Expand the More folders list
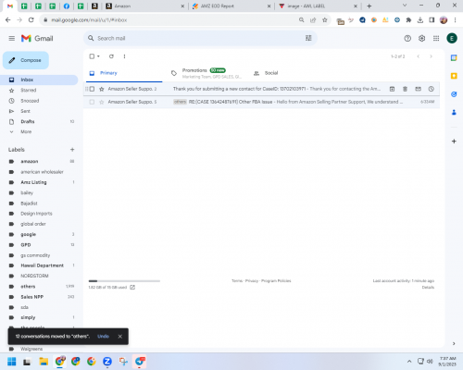The width and height of the screenshot is (463, 370). pyautogui.click(x=26, y=131)
